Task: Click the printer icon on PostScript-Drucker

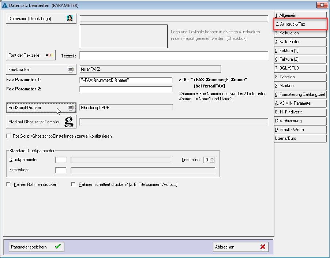Action: [71, 108]
